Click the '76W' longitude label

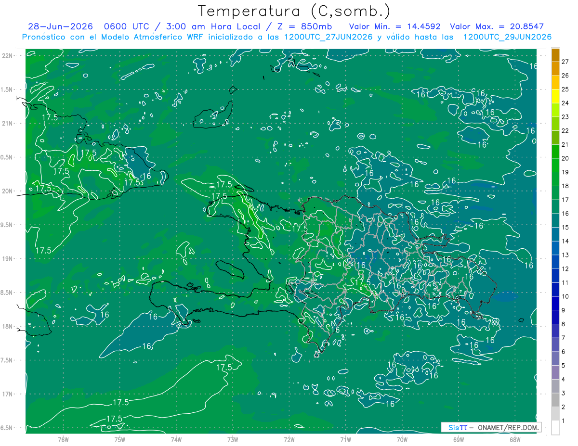(63, 440)
